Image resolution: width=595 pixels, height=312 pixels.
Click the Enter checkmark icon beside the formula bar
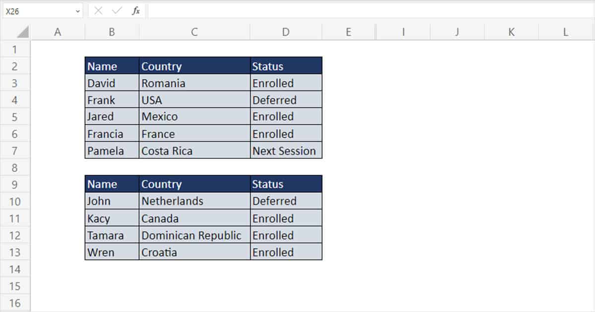117,11
